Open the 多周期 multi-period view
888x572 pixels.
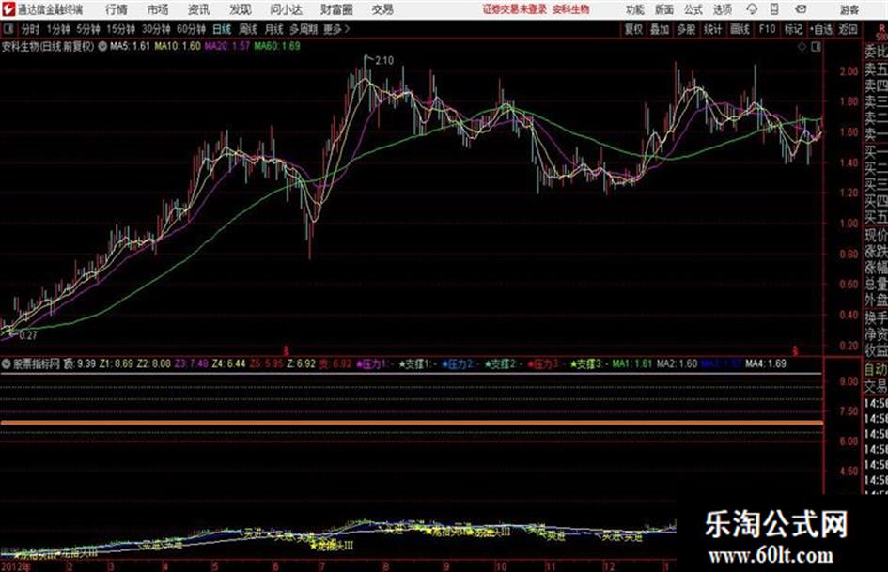coord(304,29)
